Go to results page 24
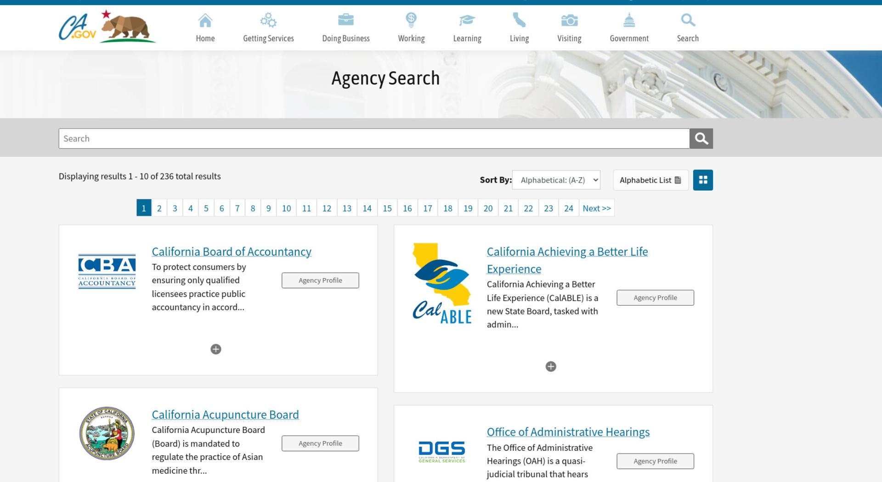Screen dimensions: 882x482 (x=569, y=208)
